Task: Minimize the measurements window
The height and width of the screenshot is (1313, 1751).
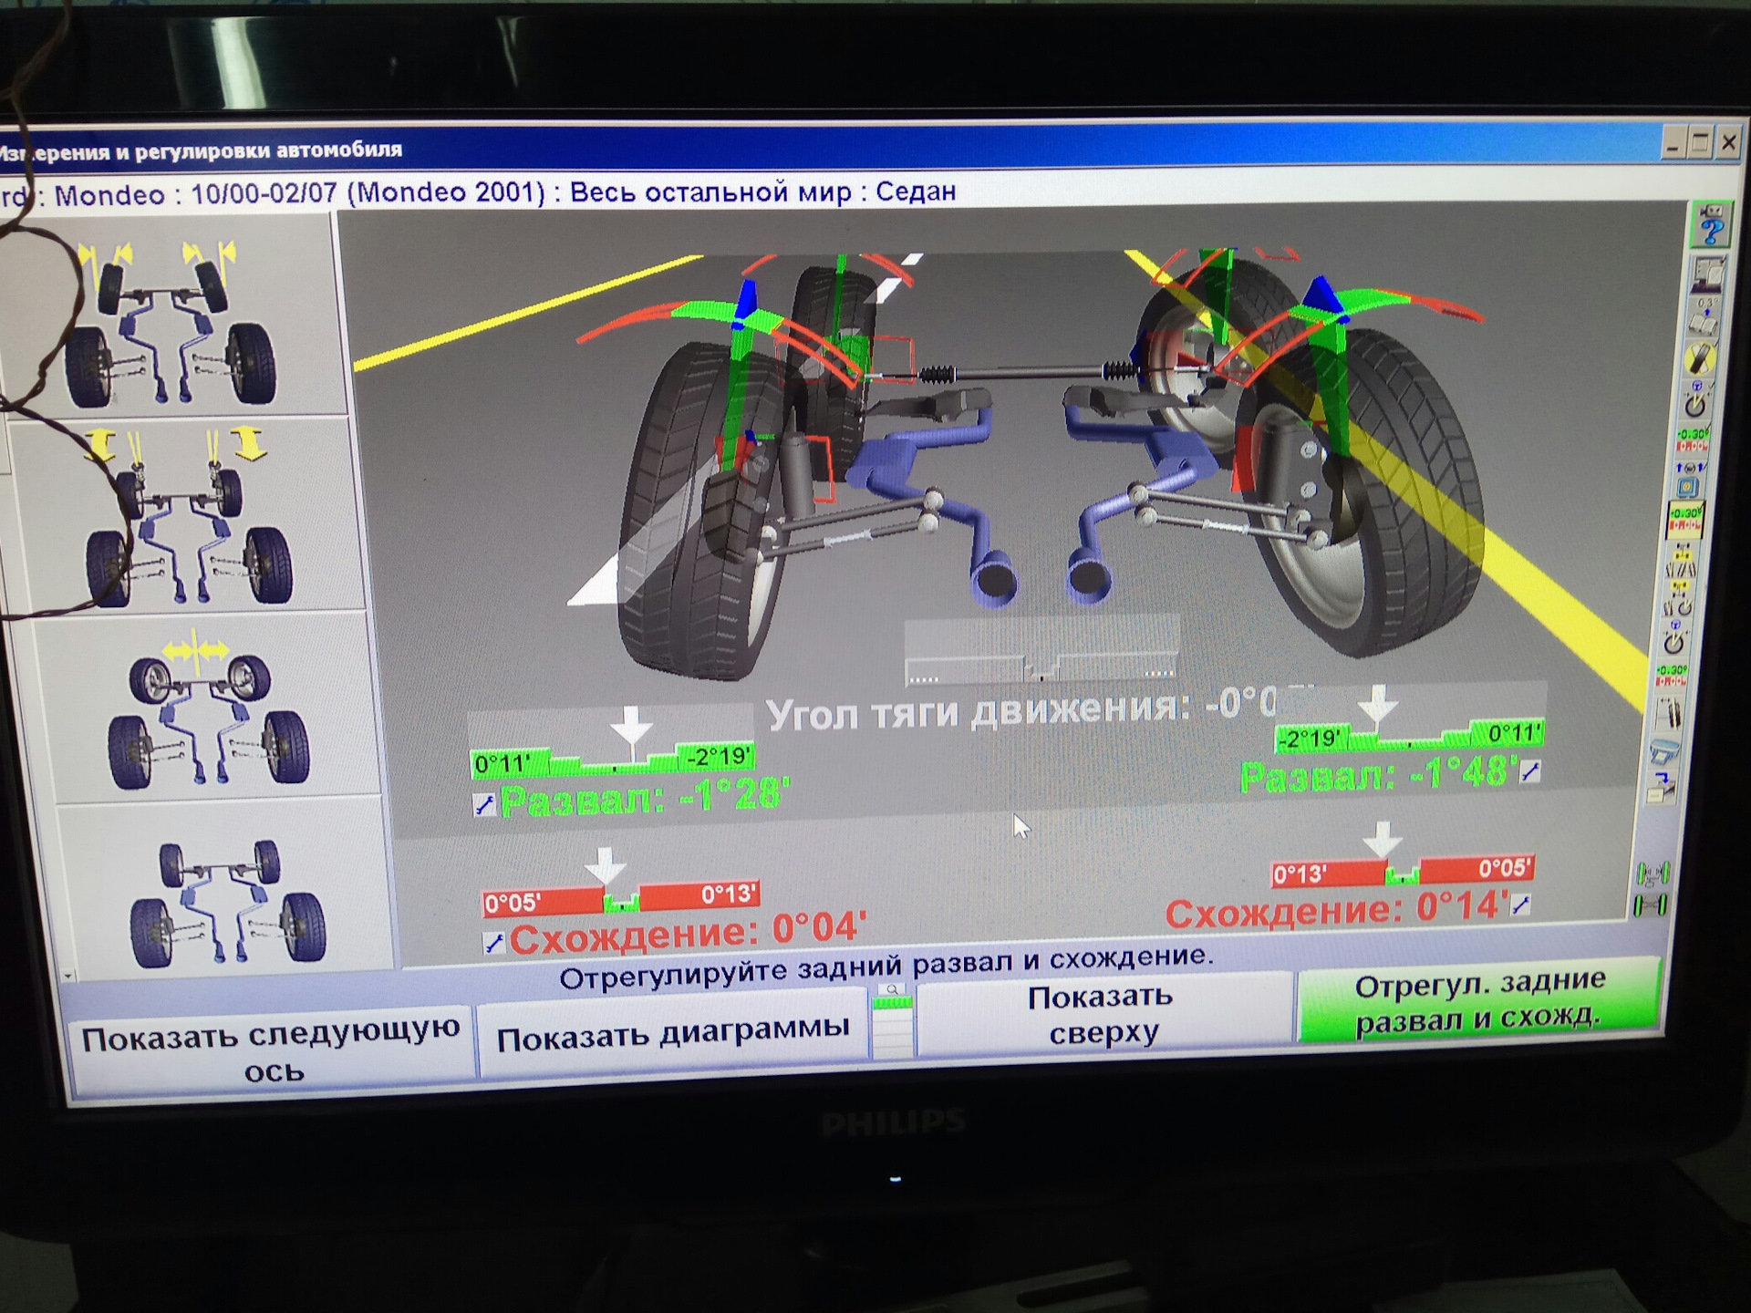Action: [x=1672, y=144]
